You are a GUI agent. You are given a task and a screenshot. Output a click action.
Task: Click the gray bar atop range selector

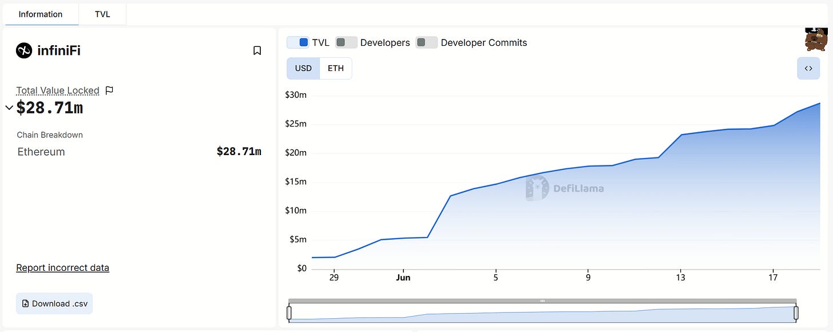[x=542, y=301]
